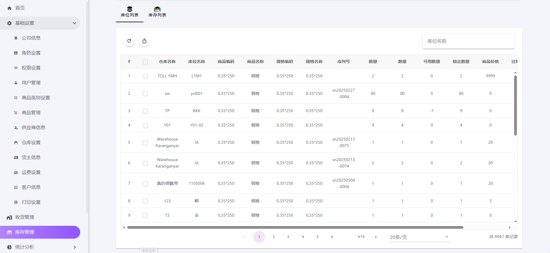Screen dimensions: 550x253
Task: Tick the checkbox for row 3 TP
Action: point(145,111)
